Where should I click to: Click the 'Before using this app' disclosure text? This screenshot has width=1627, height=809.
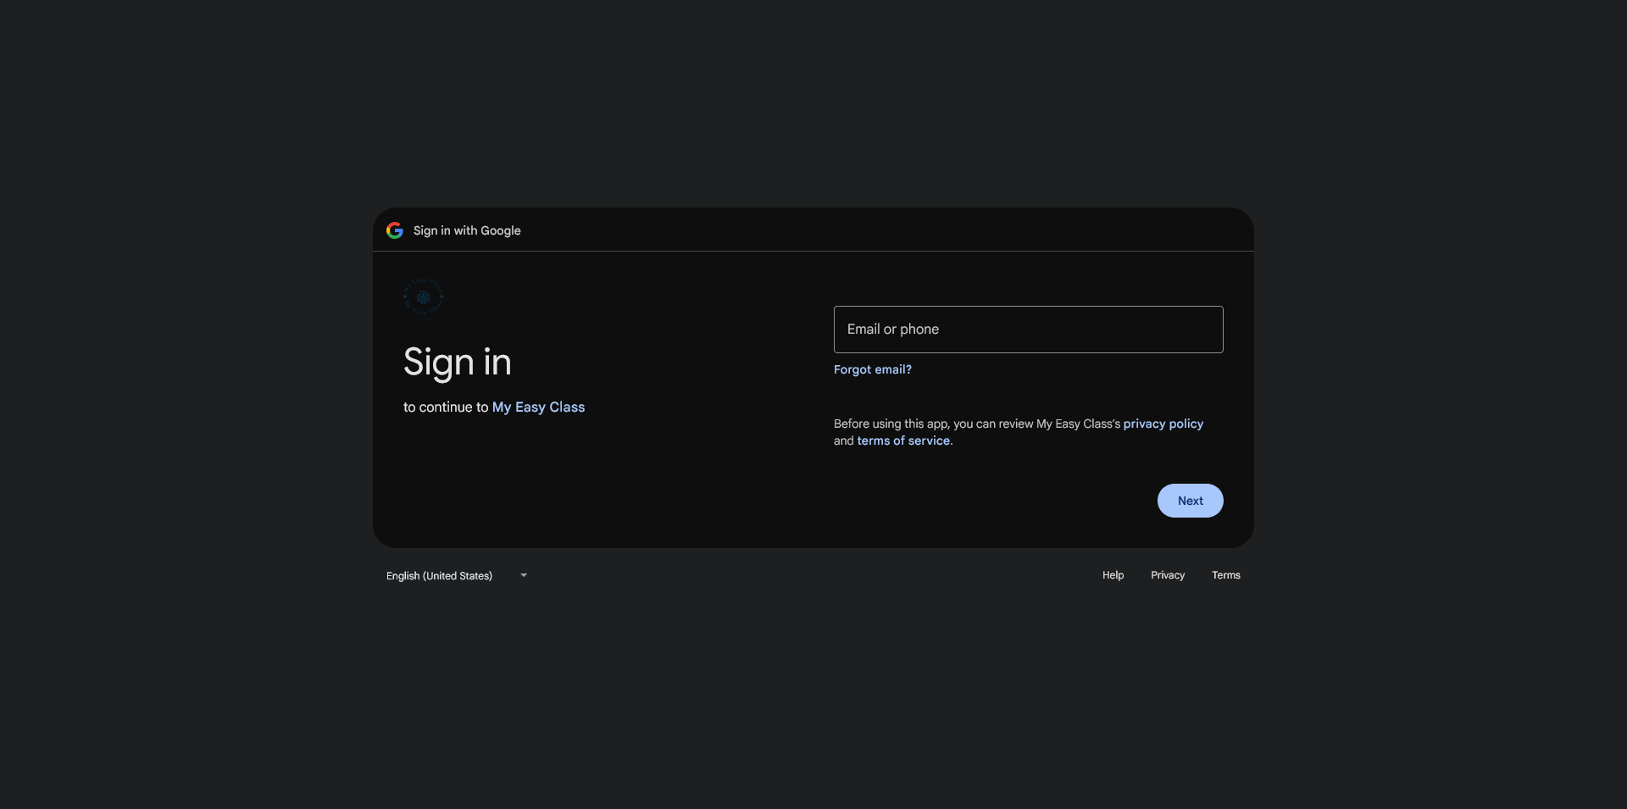click(975, 424)
